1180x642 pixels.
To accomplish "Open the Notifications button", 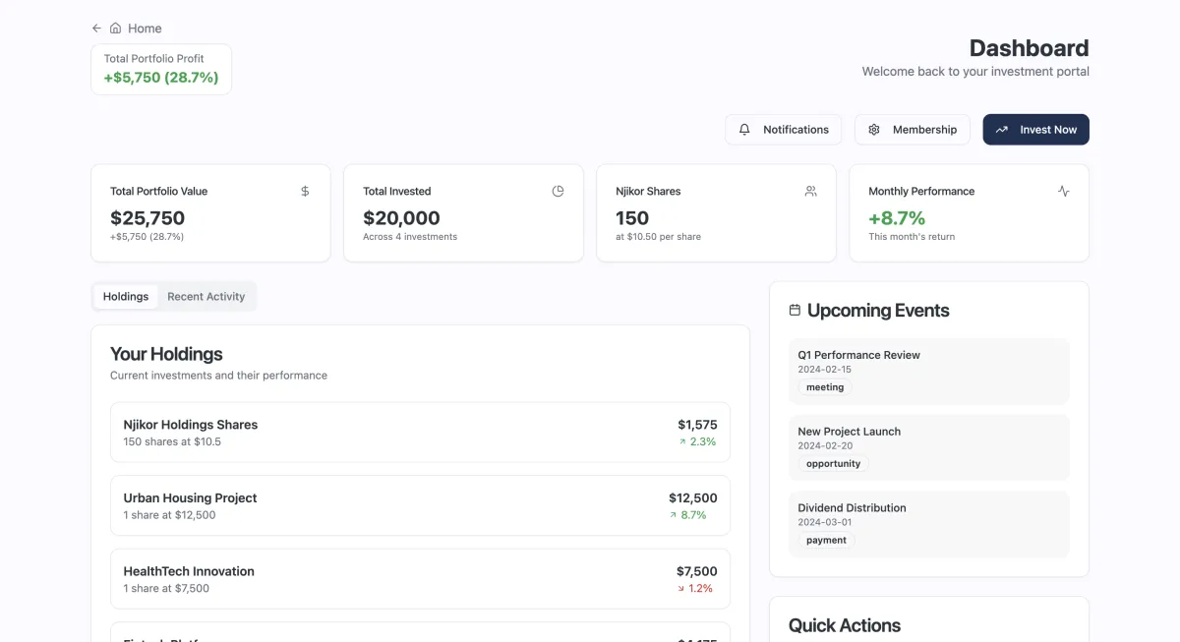I will point(783,130).
